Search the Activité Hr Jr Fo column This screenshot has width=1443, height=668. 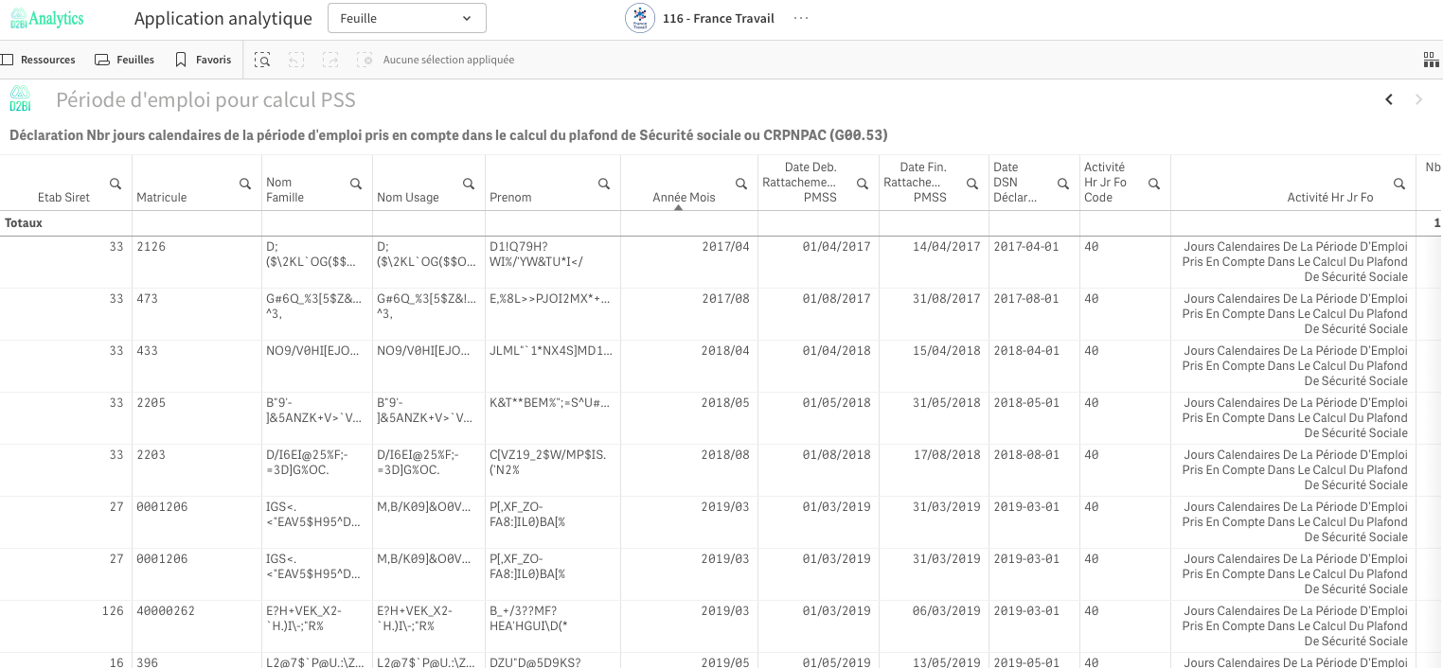pyautogui.click(x=1399, y=184)
